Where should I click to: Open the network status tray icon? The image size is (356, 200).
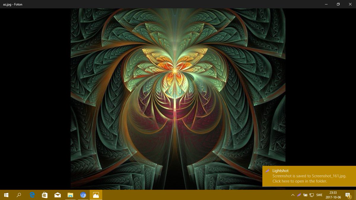311,195
